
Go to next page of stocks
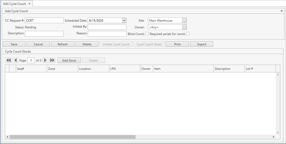pos(46,60)
